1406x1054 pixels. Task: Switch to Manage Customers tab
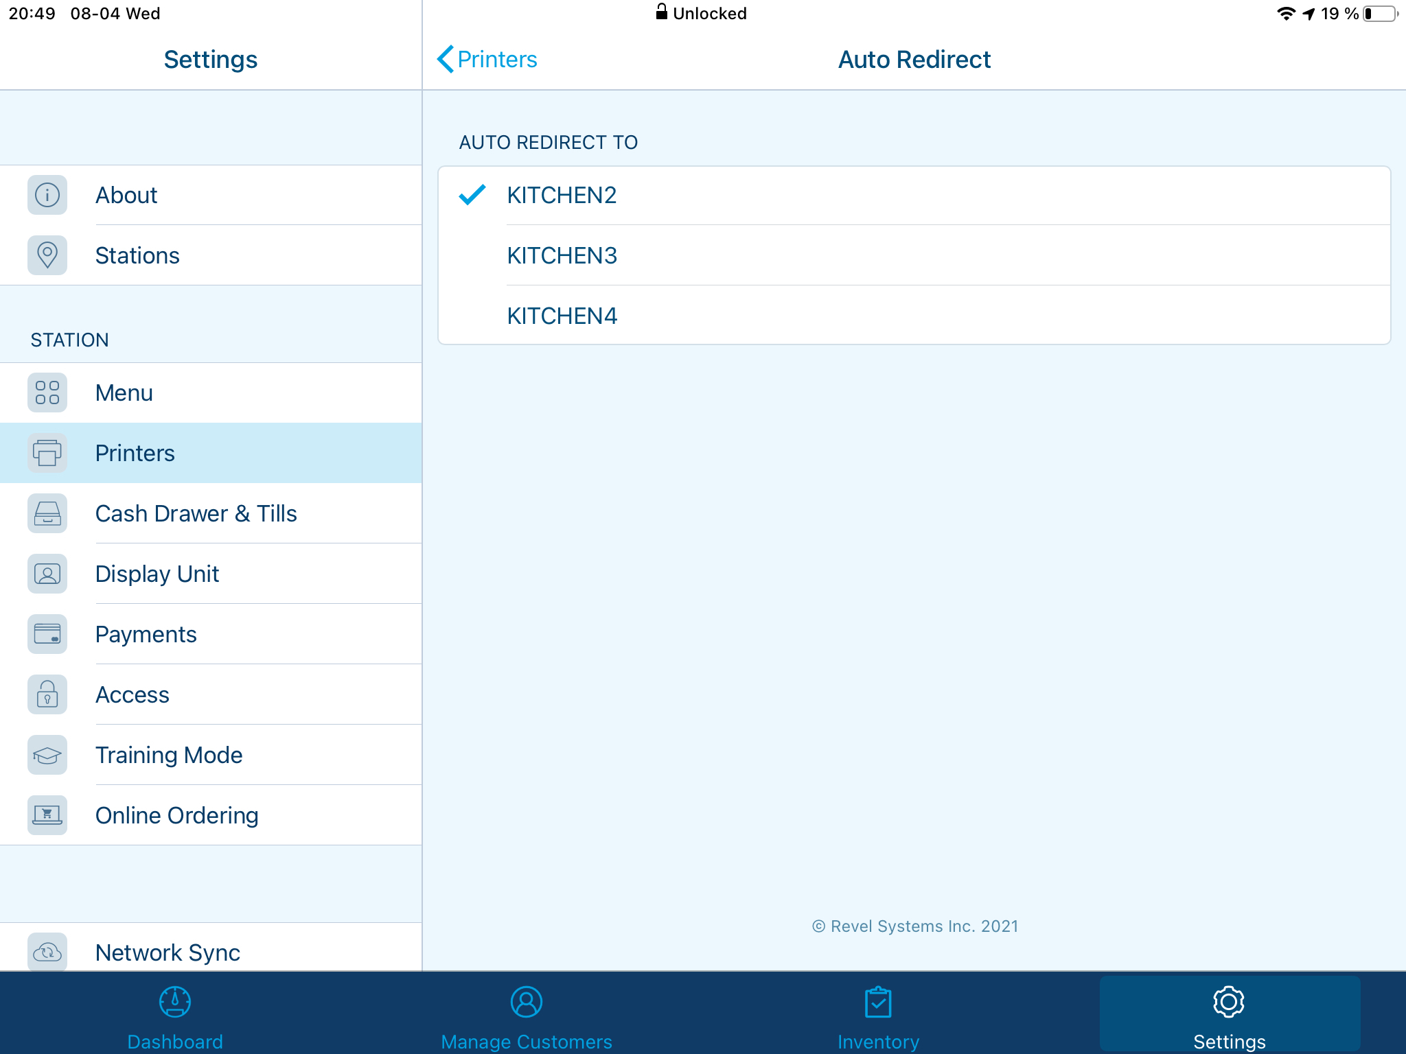tap(527, 1016)
